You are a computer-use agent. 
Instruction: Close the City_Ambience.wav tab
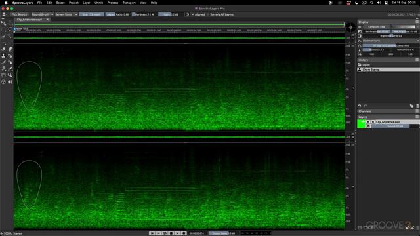tap(47, 20)
